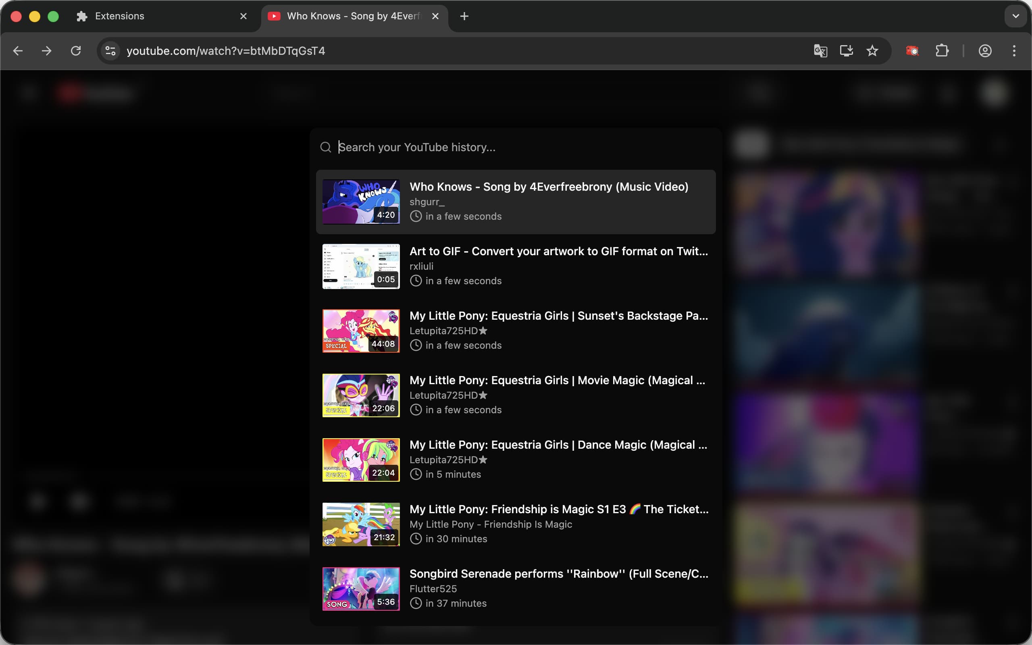Click the 21:32 Friendship is Magic thumbnail

coord(361,524)
